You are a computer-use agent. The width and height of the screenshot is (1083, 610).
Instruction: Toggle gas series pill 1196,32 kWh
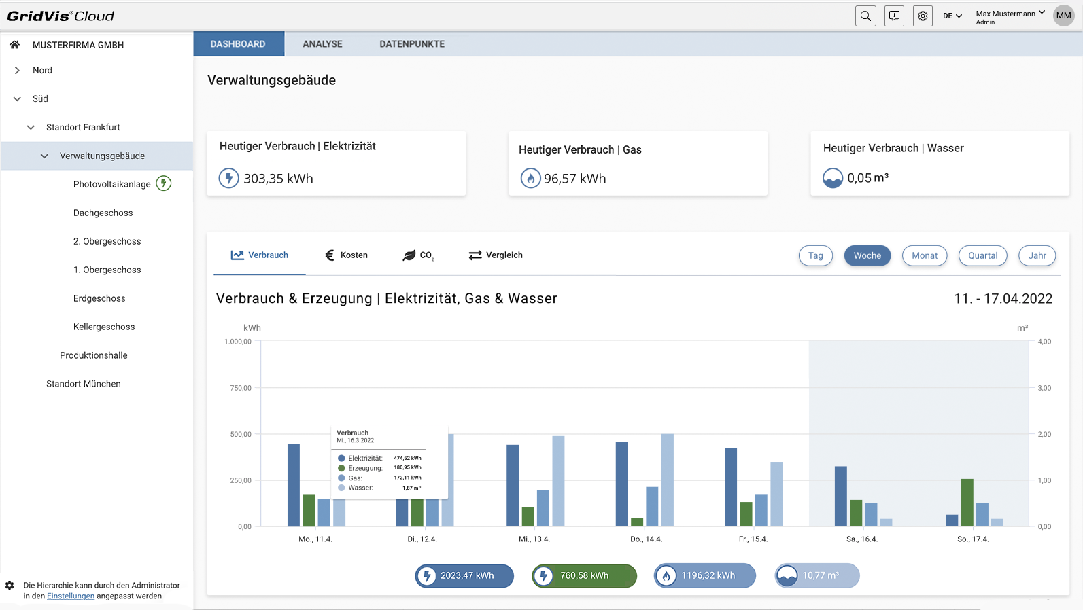click(704, 576)
